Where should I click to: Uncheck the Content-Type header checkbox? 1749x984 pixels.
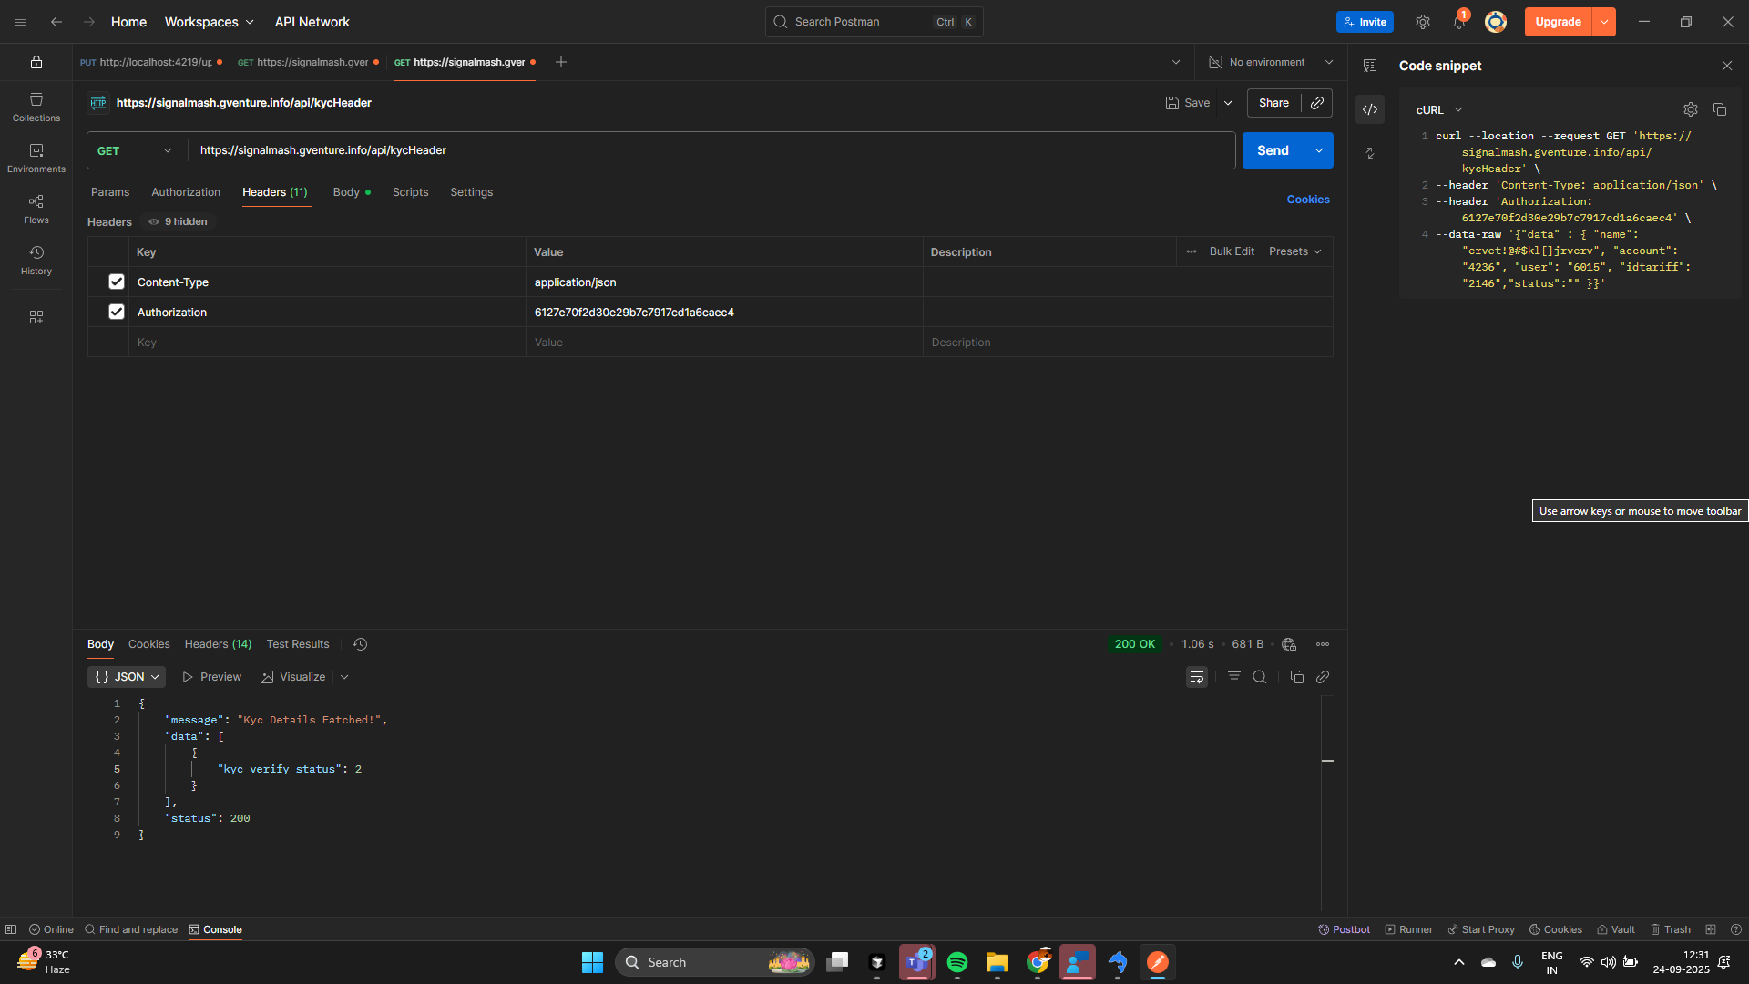117,282
